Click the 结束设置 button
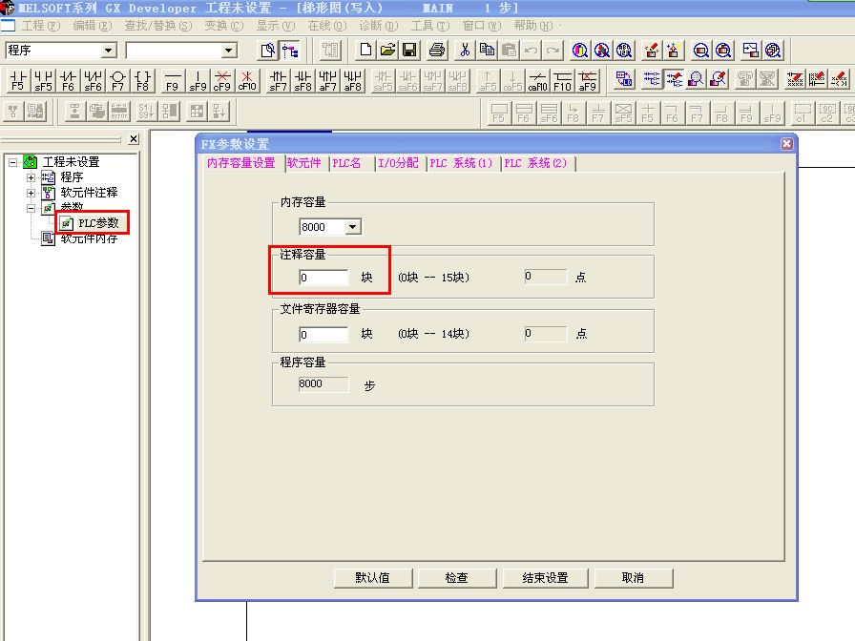This screenshot has height=641, width=855. [x=545, y=578]
